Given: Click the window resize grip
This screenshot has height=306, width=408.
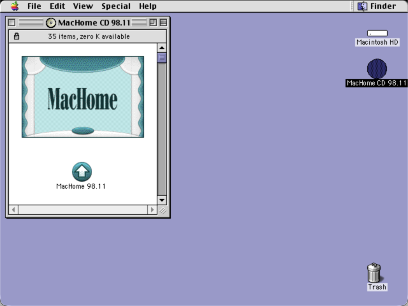Looking at the screenshot, I should point(163,210).
